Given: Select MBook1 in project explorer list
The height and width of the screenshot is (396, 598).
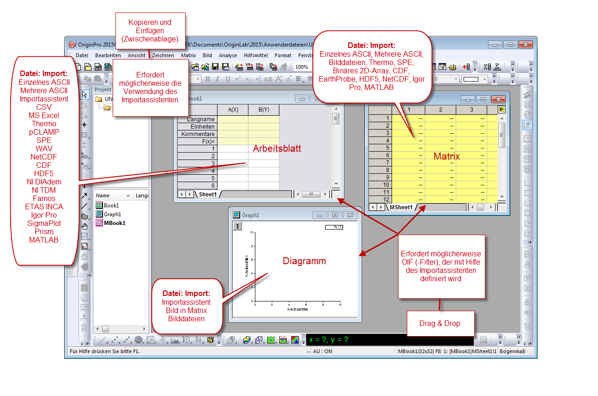Looking at the screenshot, I should pyautogui.click(x=110, y=223).
